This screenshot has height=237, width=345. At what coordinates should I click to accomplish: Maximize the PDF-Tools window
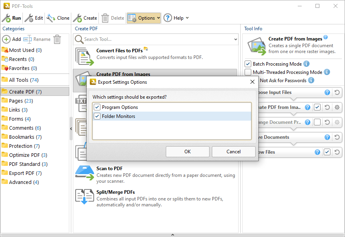pyautogui.click(x=317, y=6)
